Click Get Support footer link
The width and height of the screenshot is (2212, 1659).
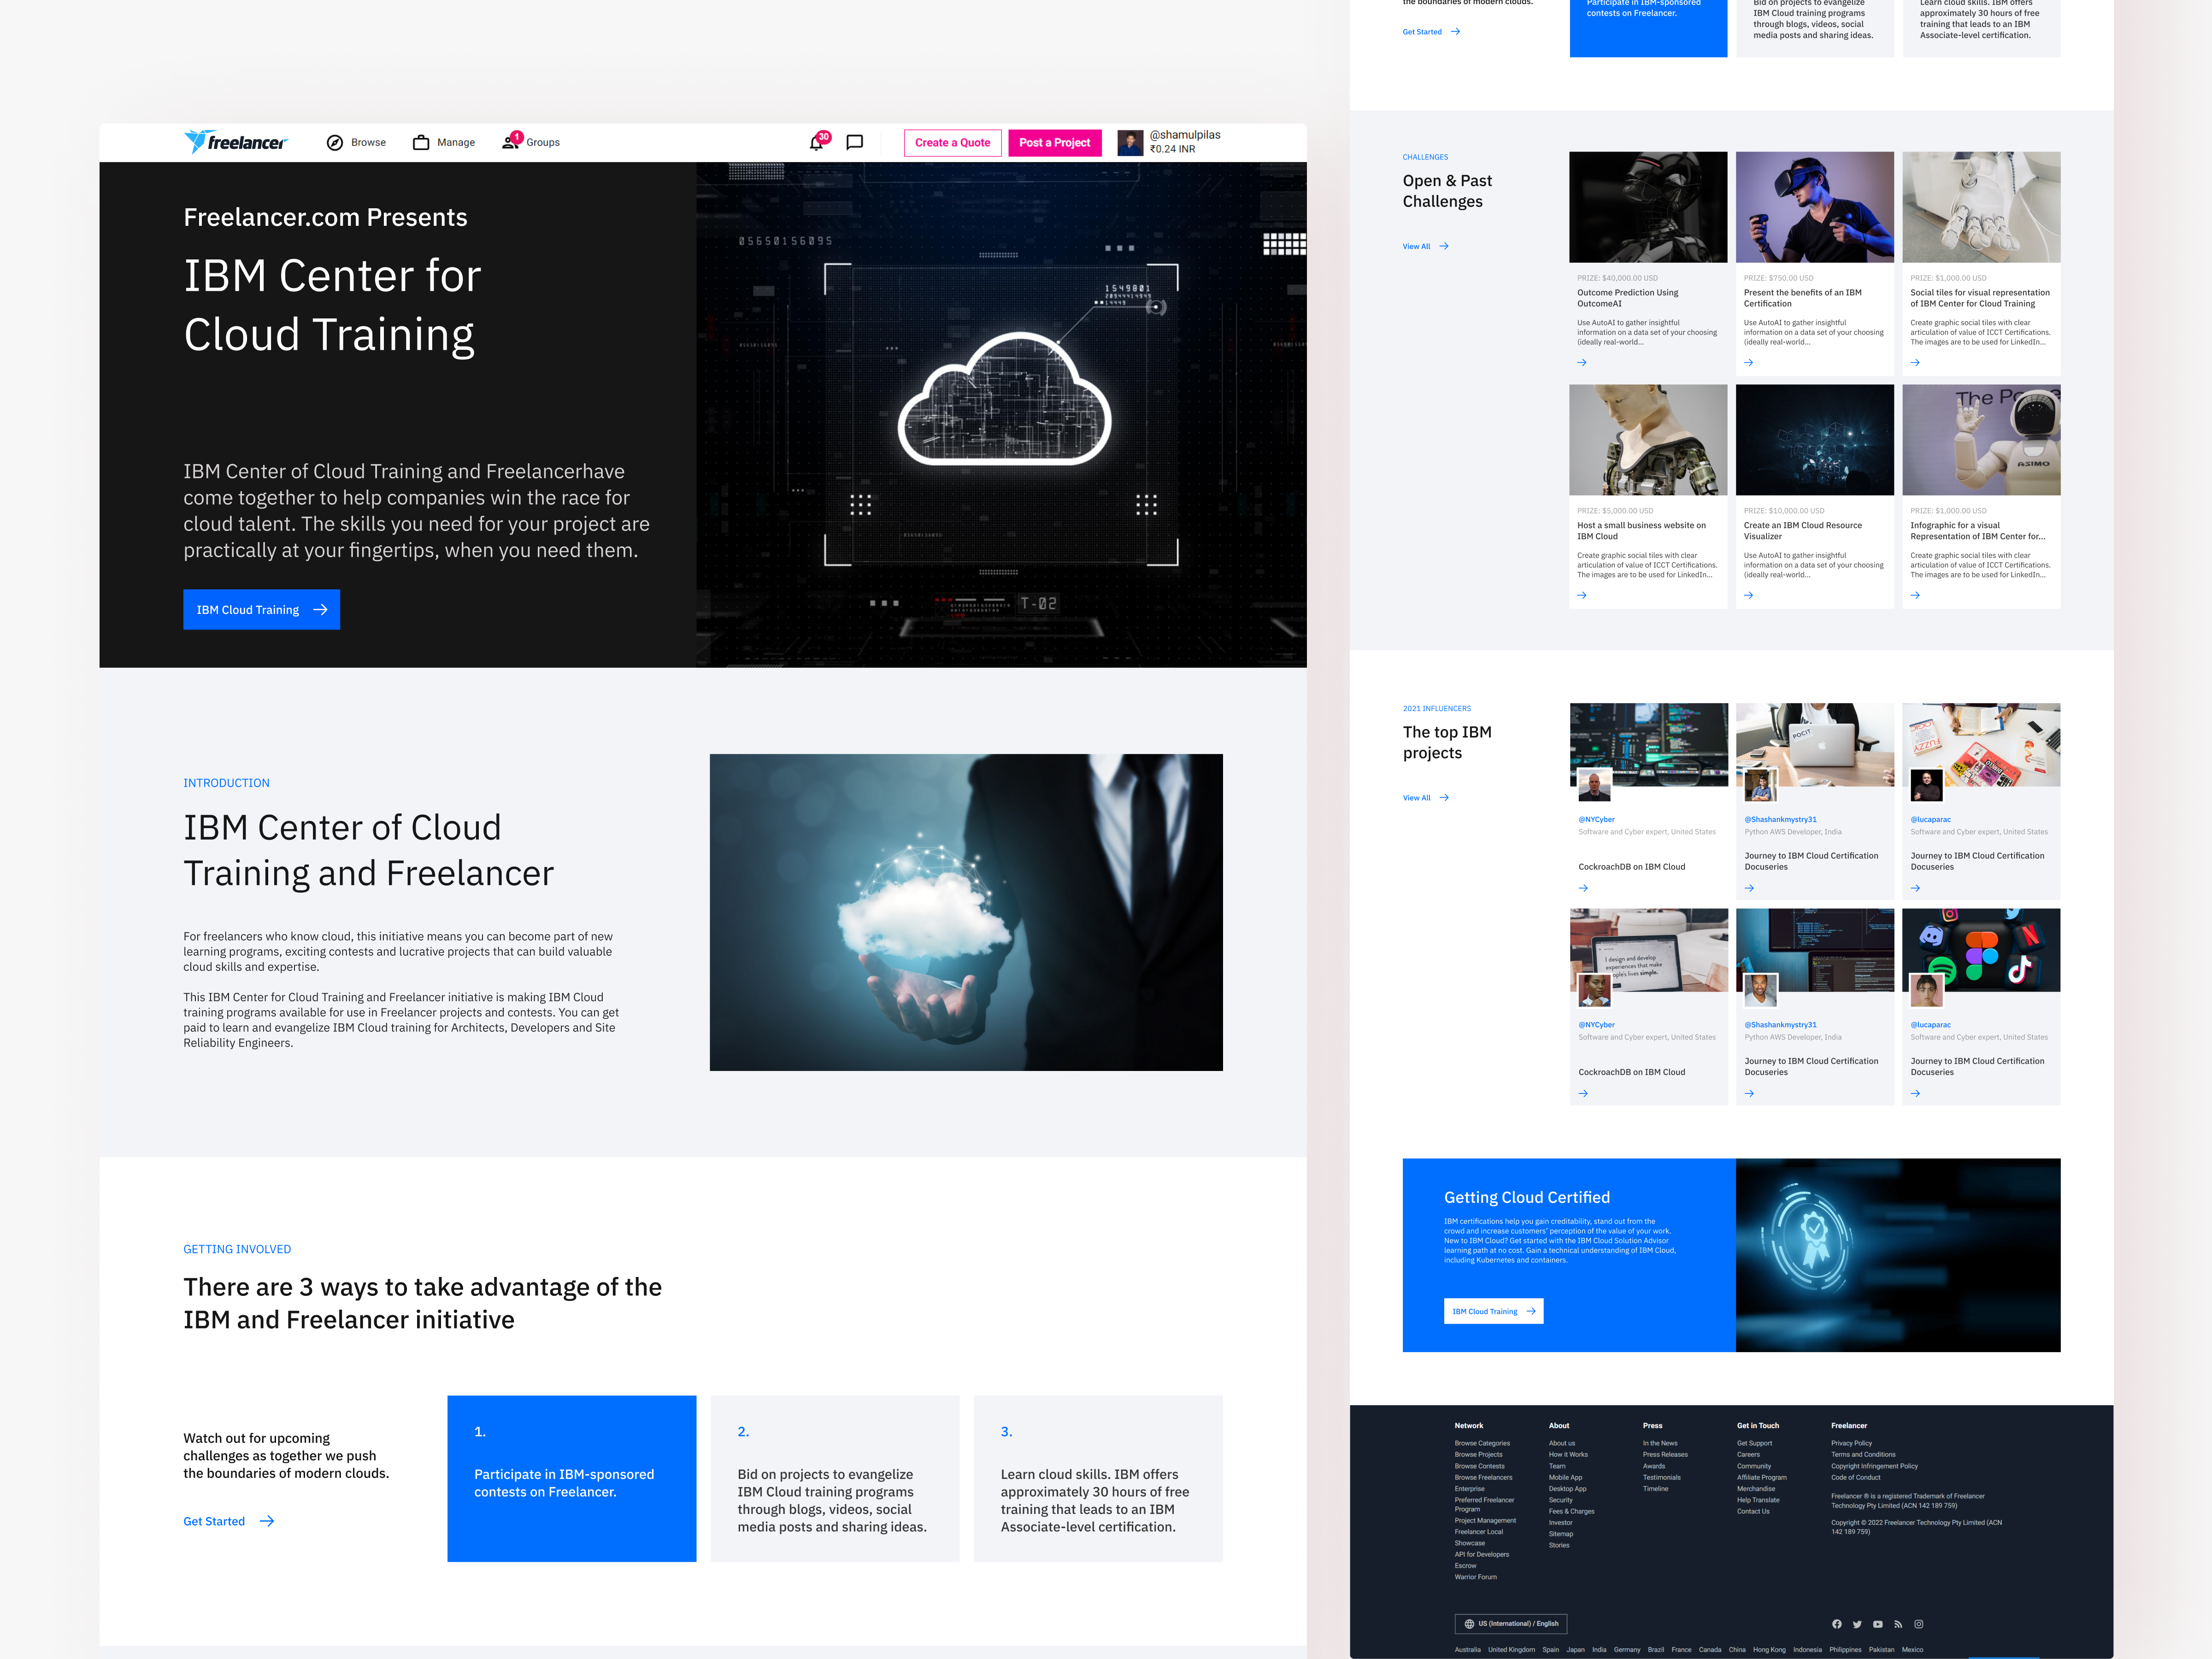[x=1754, y=1443]
